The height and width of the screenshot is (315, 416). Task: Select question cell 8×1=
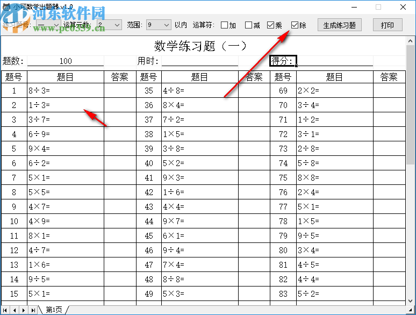[x=66, y=235]
